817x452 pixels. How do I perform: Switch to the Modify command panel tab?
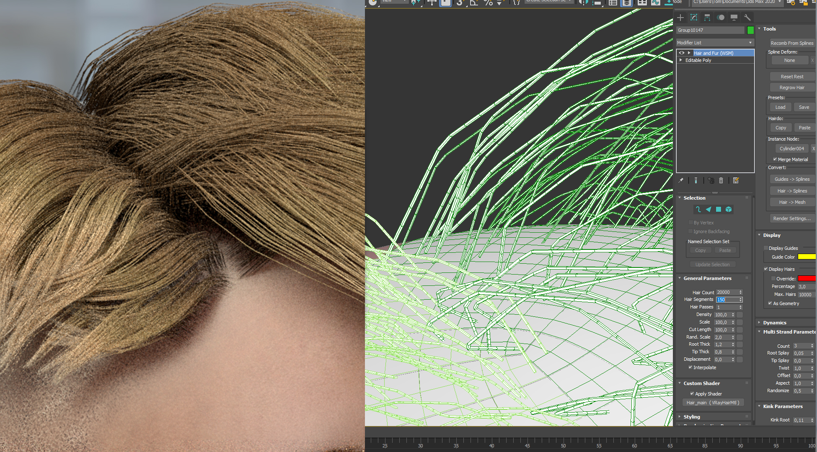694,17
